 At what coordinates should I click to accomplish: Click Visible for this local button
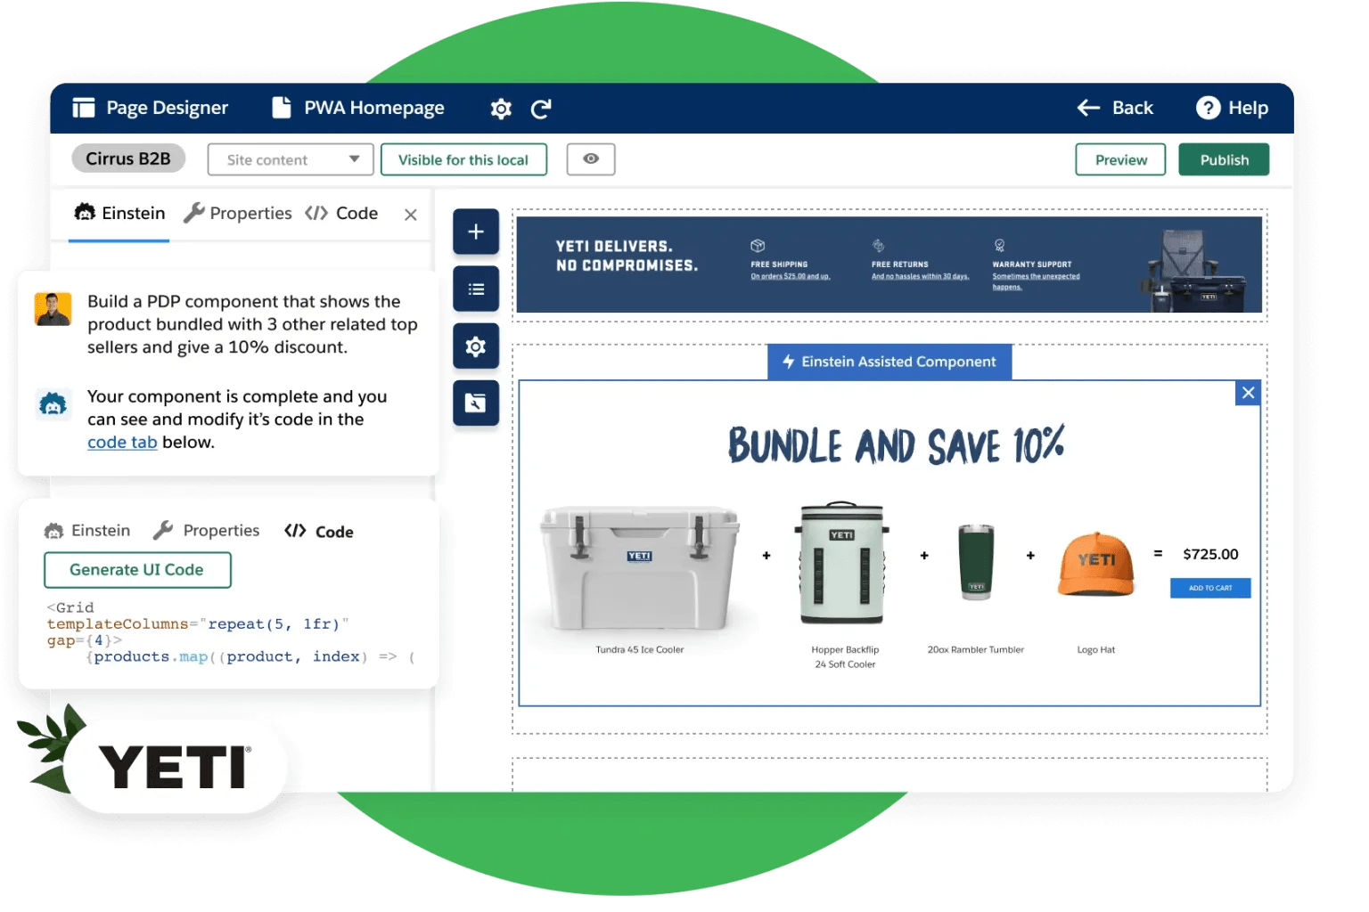pos(463,160)
